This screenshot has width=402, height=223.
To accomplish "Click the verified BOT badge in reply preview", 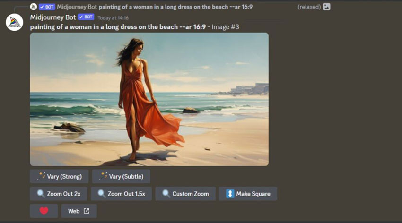I will [47, 7].
